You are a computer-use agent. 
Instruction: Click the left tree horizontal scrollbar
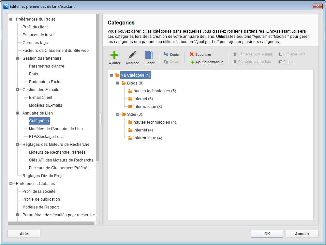point(51,223)
